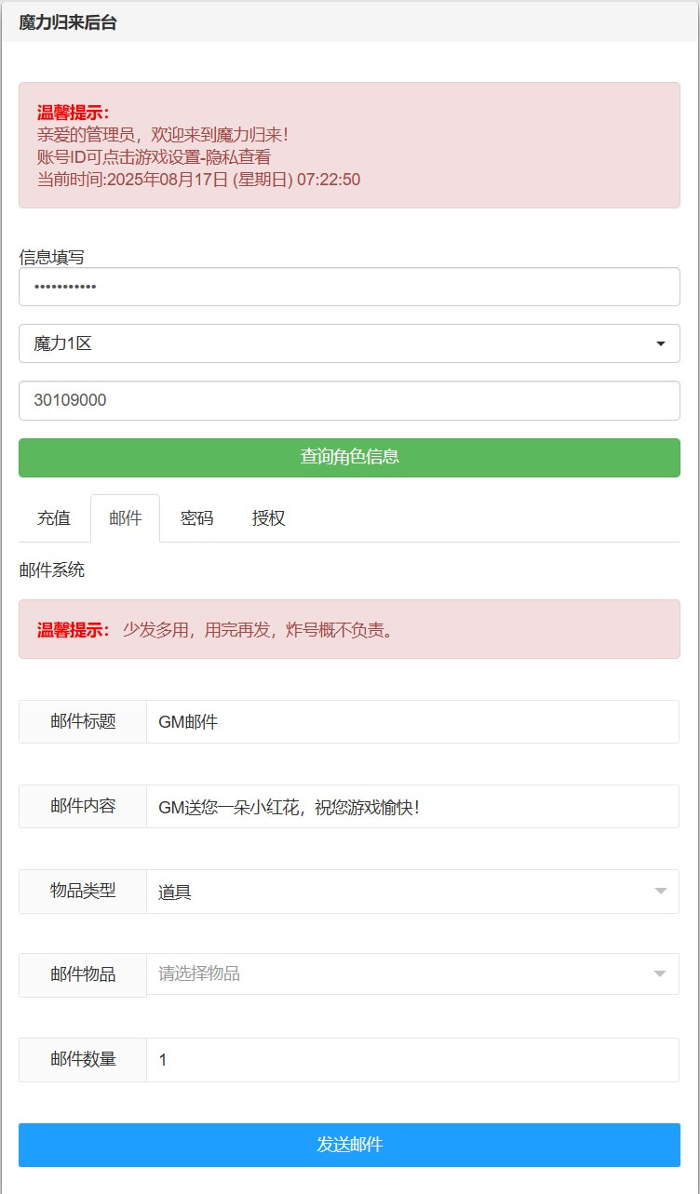Image resolution: width=700 pixels, height=1194 pixels.
Task: Open the 魔力1区 server dropdown
Action: pyautogui.click(x=349, y=343)
